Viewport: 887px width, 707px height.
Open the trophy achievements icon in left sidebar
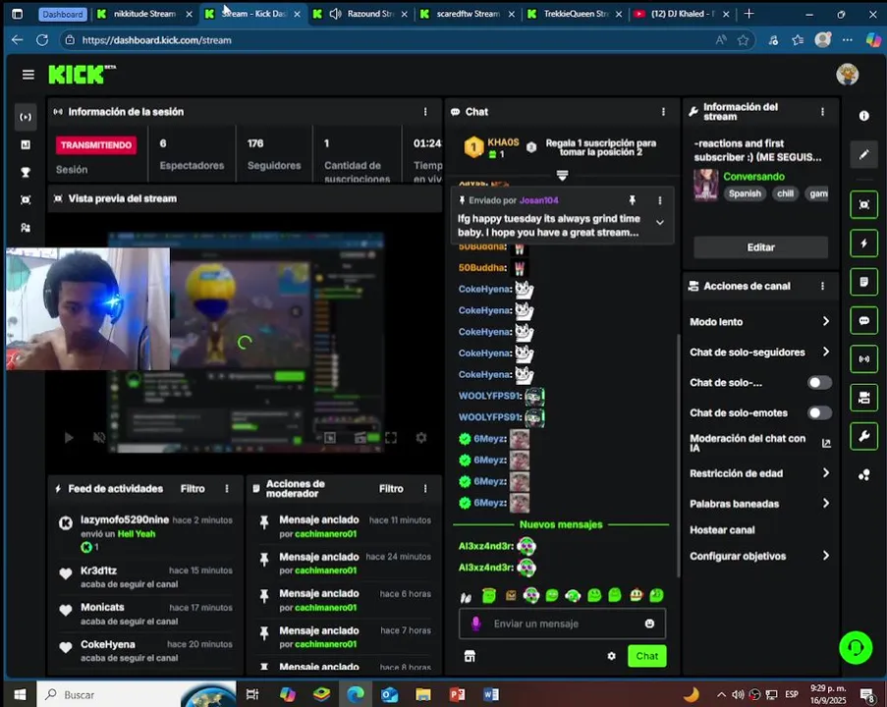click(x=26, y=173)
